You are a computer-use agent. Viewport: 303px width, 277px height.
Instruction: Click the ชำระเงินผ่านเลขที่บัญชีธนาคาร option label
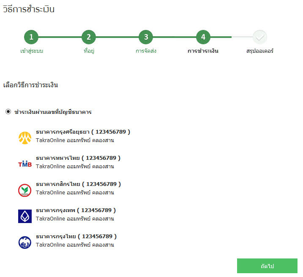(x=53, y=112)
